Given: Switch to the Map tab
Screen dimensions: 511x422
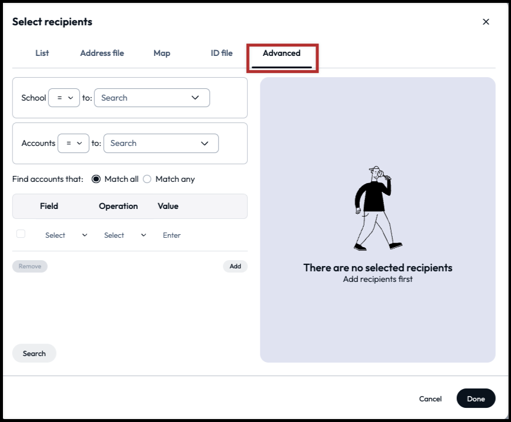Looking at the screenshot, I should pos(162,53).
